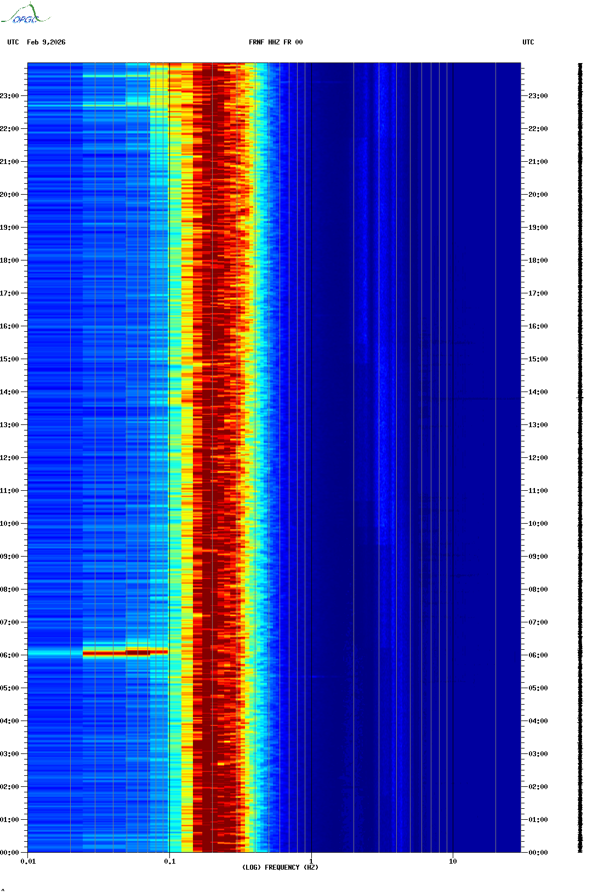The height and width of the screenshot is (896, 604).
Task: Click the UTC label at top right
Action: pos(528,42)
